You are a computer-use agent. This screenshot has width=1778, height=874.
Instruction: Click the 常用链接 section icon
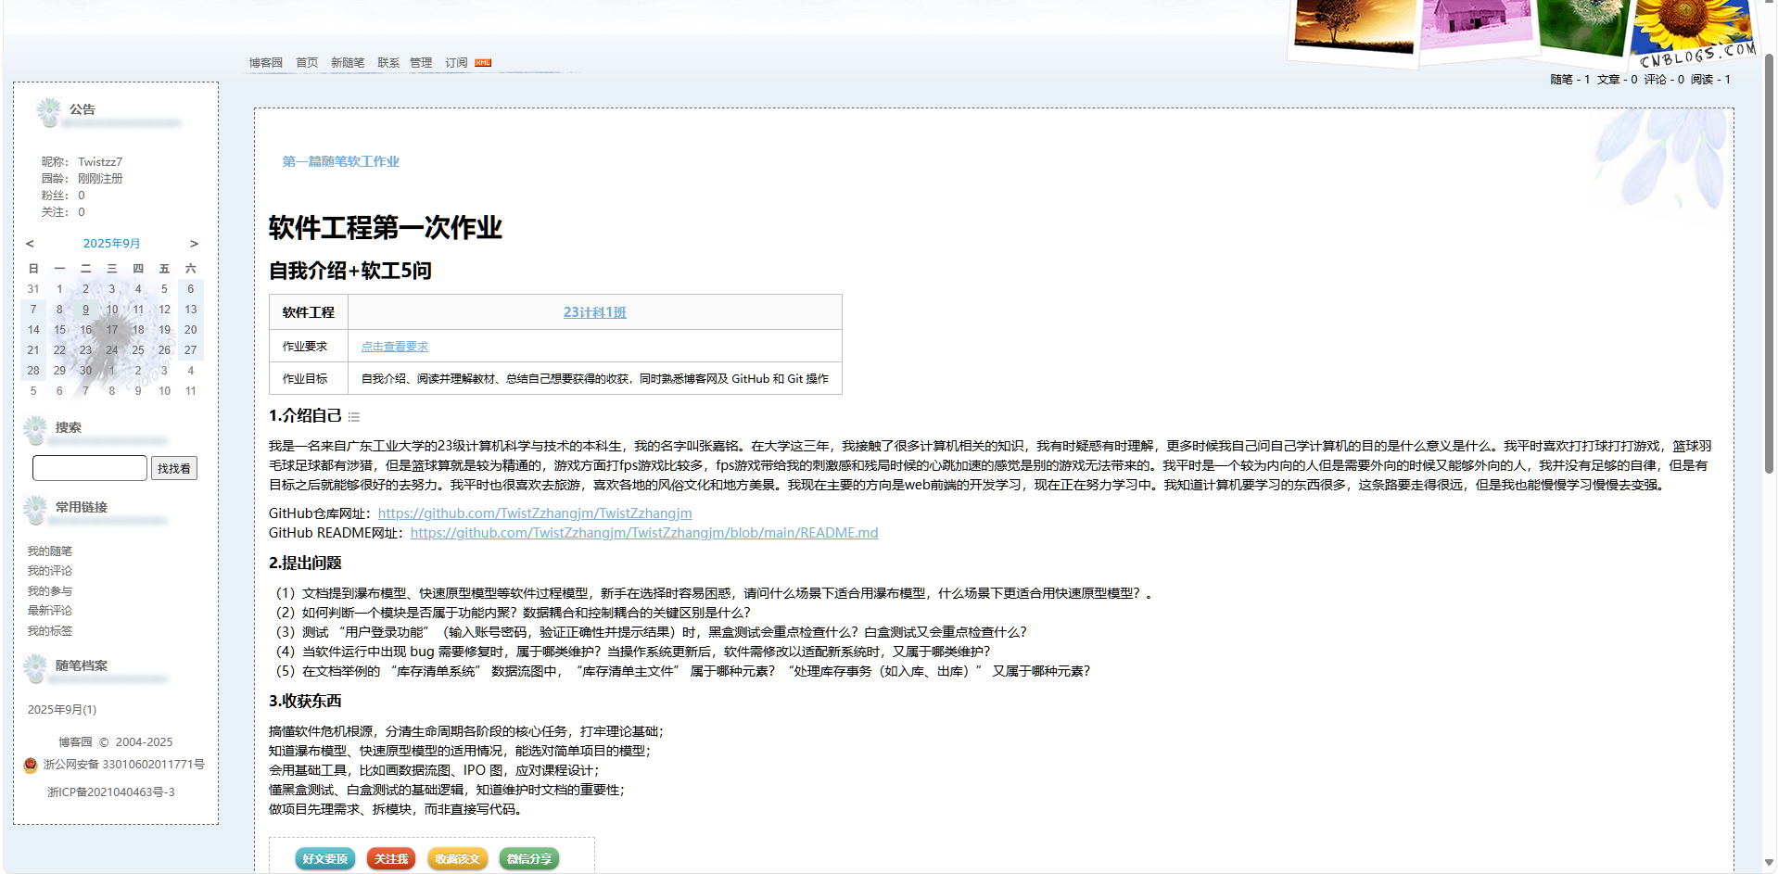click(37, 509)
